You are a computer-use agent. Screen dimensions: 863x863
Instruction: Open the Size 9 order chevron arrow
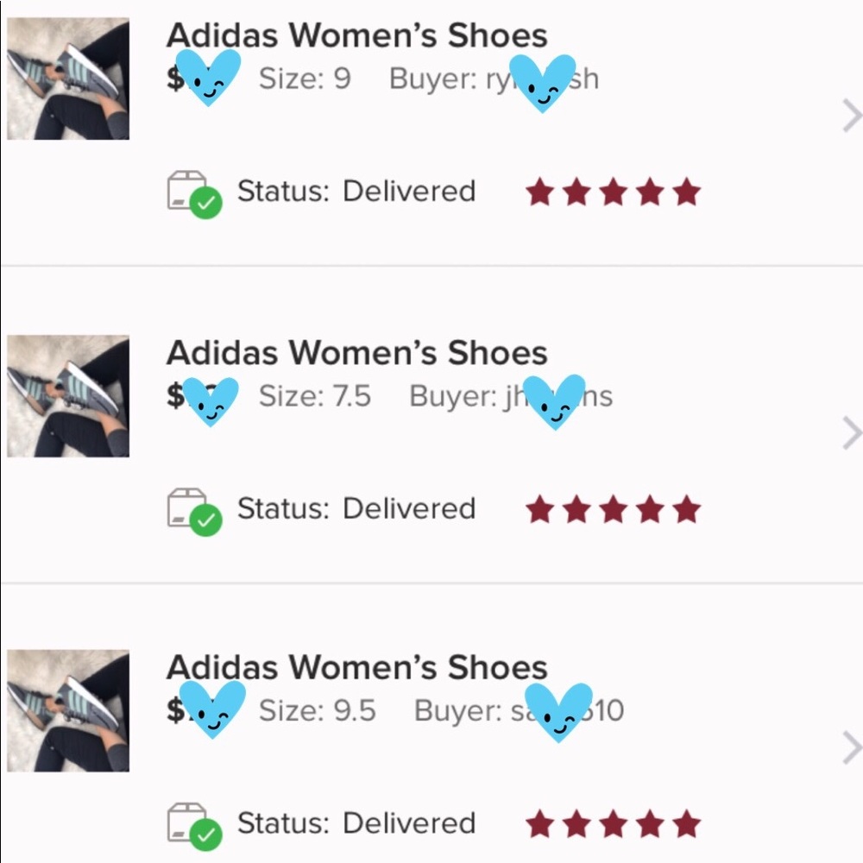[852, 116]
